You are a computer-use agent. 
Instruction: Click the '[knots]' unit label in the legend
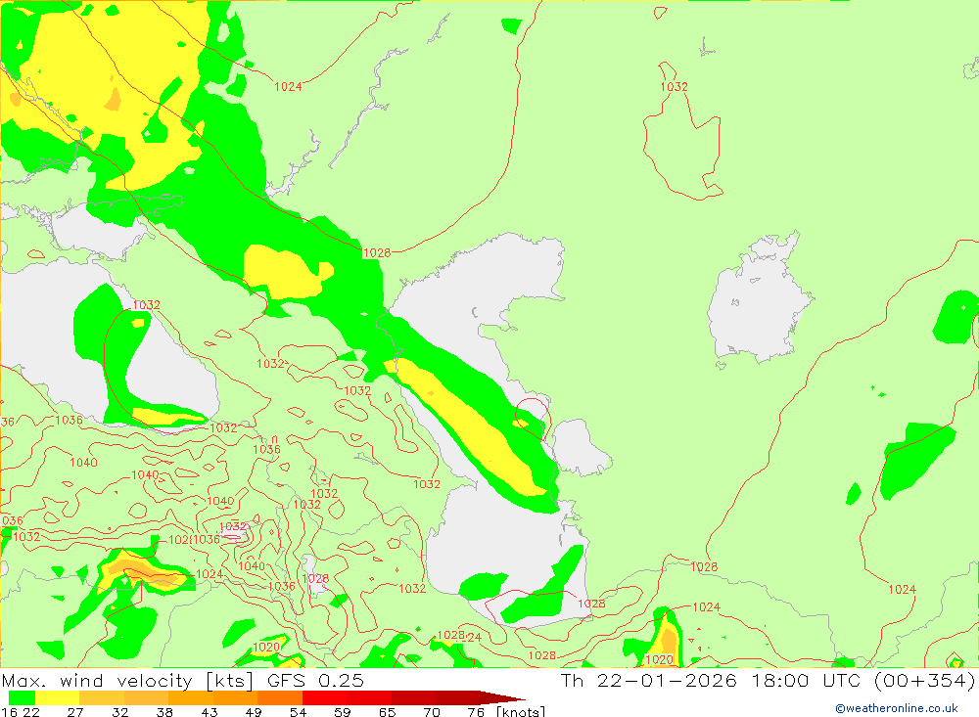point(521,711)
